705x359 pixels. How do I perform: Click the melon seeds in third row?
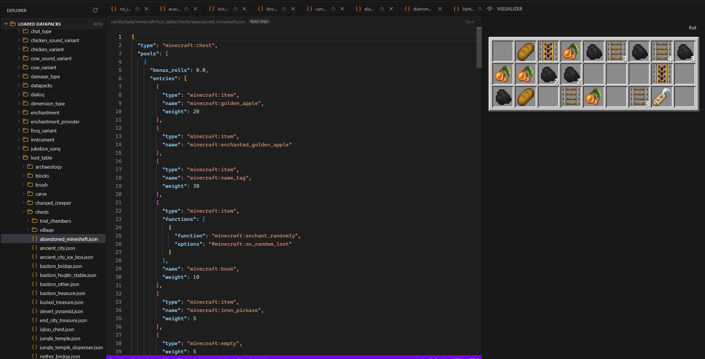tap(594, 96)
